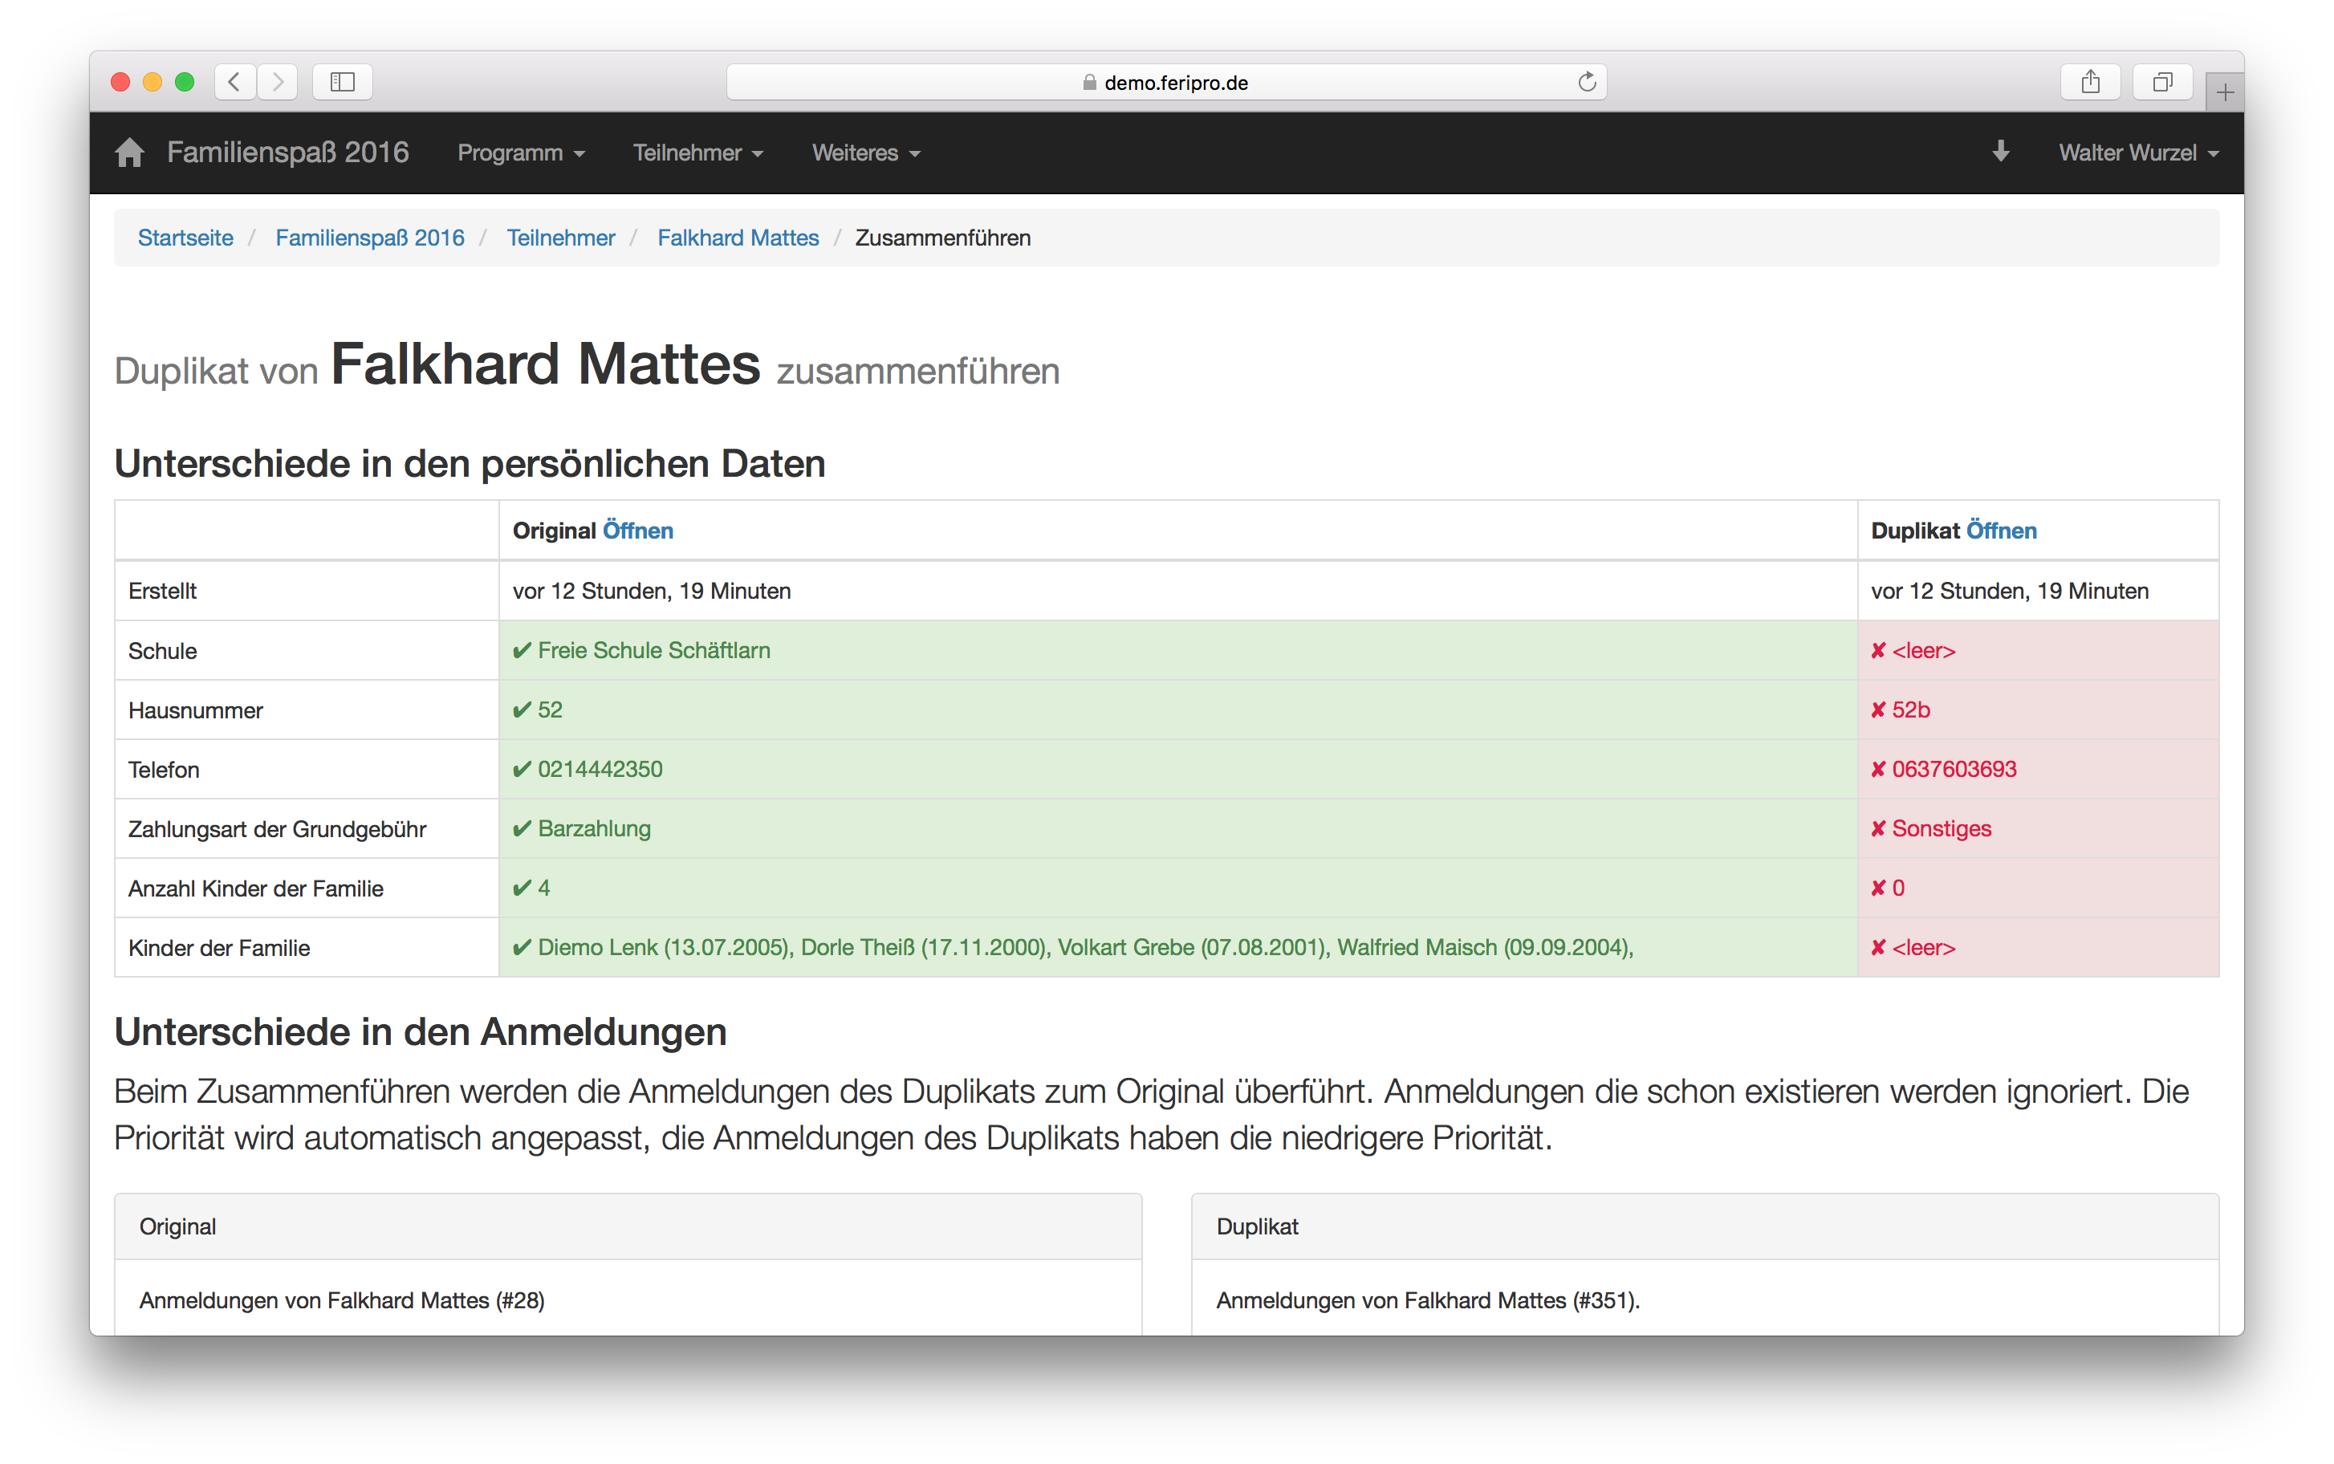
Task: Open the Safari share button
Action: 2090,83
